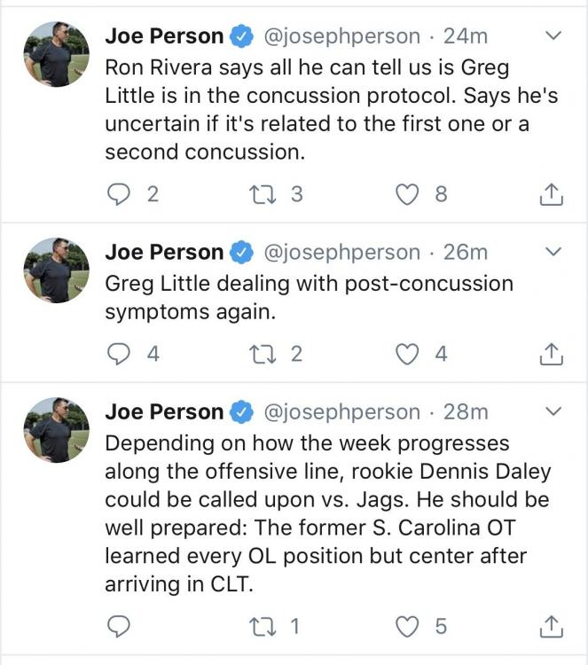Reply to the Ron Rivera concussion protocol tweet
Viewport: 588px width, 665px height.
pos(118,195)
